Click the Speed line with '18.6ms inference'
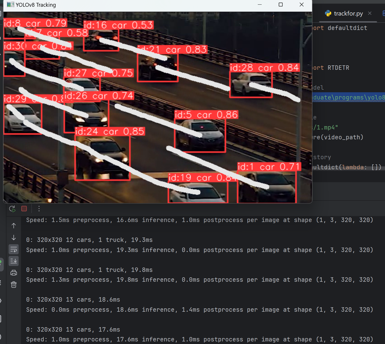The image size is (385, 344). [x=200, y=310]
